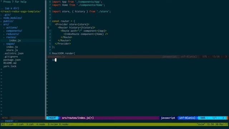Open .gitignore in the file tree

click(x=10, y=57)
